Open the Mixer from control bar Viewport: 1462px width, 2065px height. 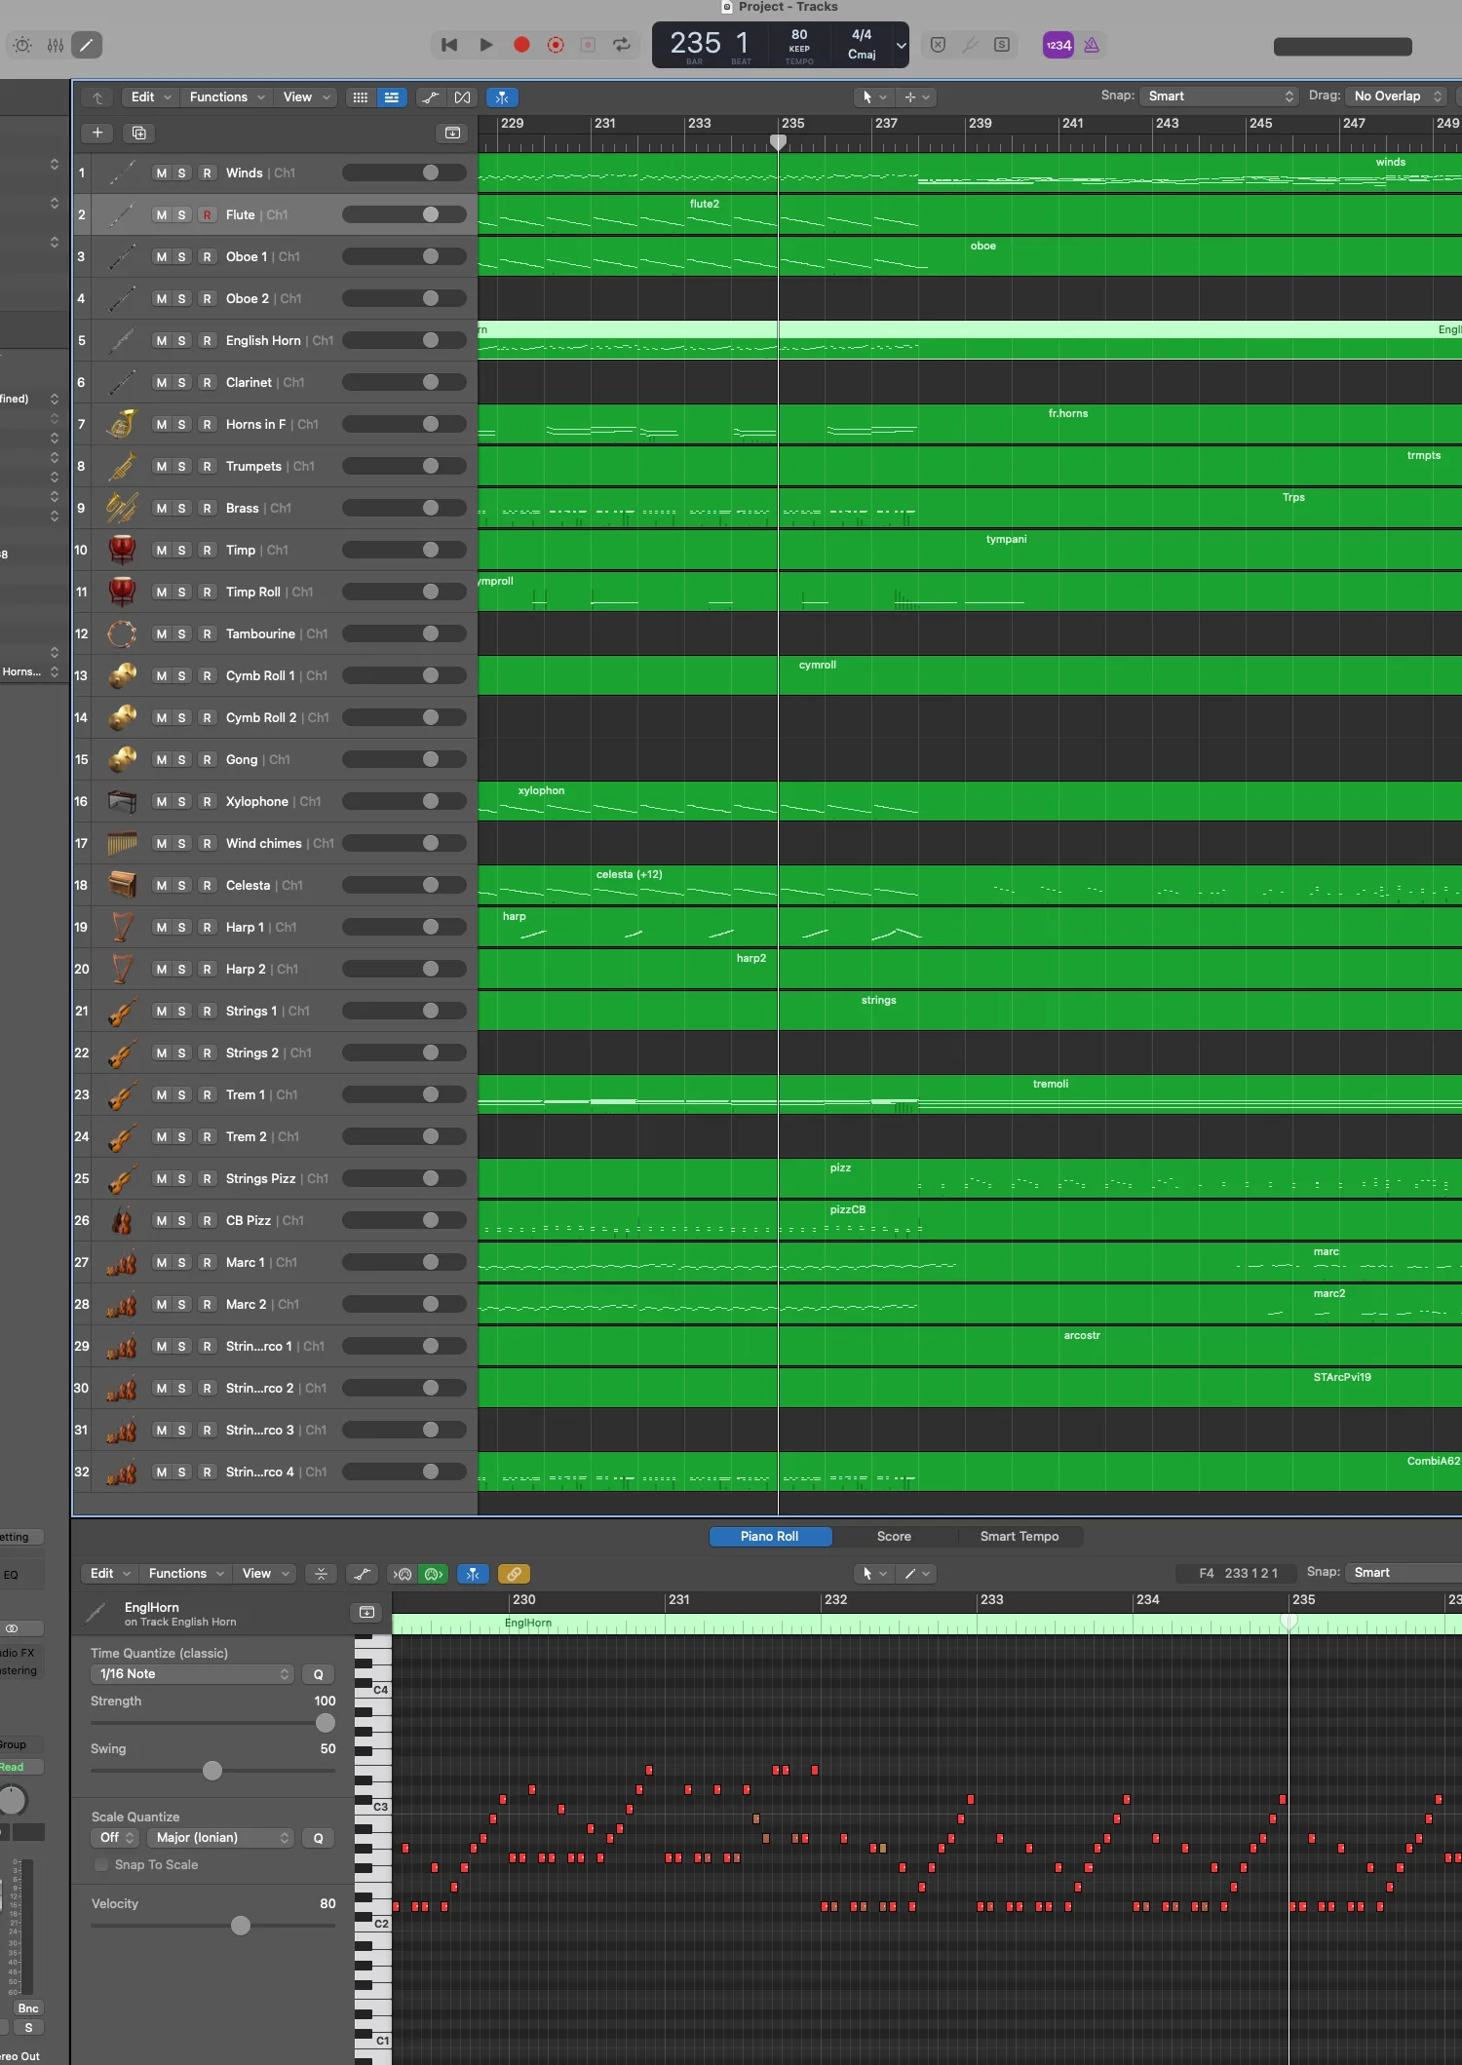pyautogui.click(x=56, y=45)
